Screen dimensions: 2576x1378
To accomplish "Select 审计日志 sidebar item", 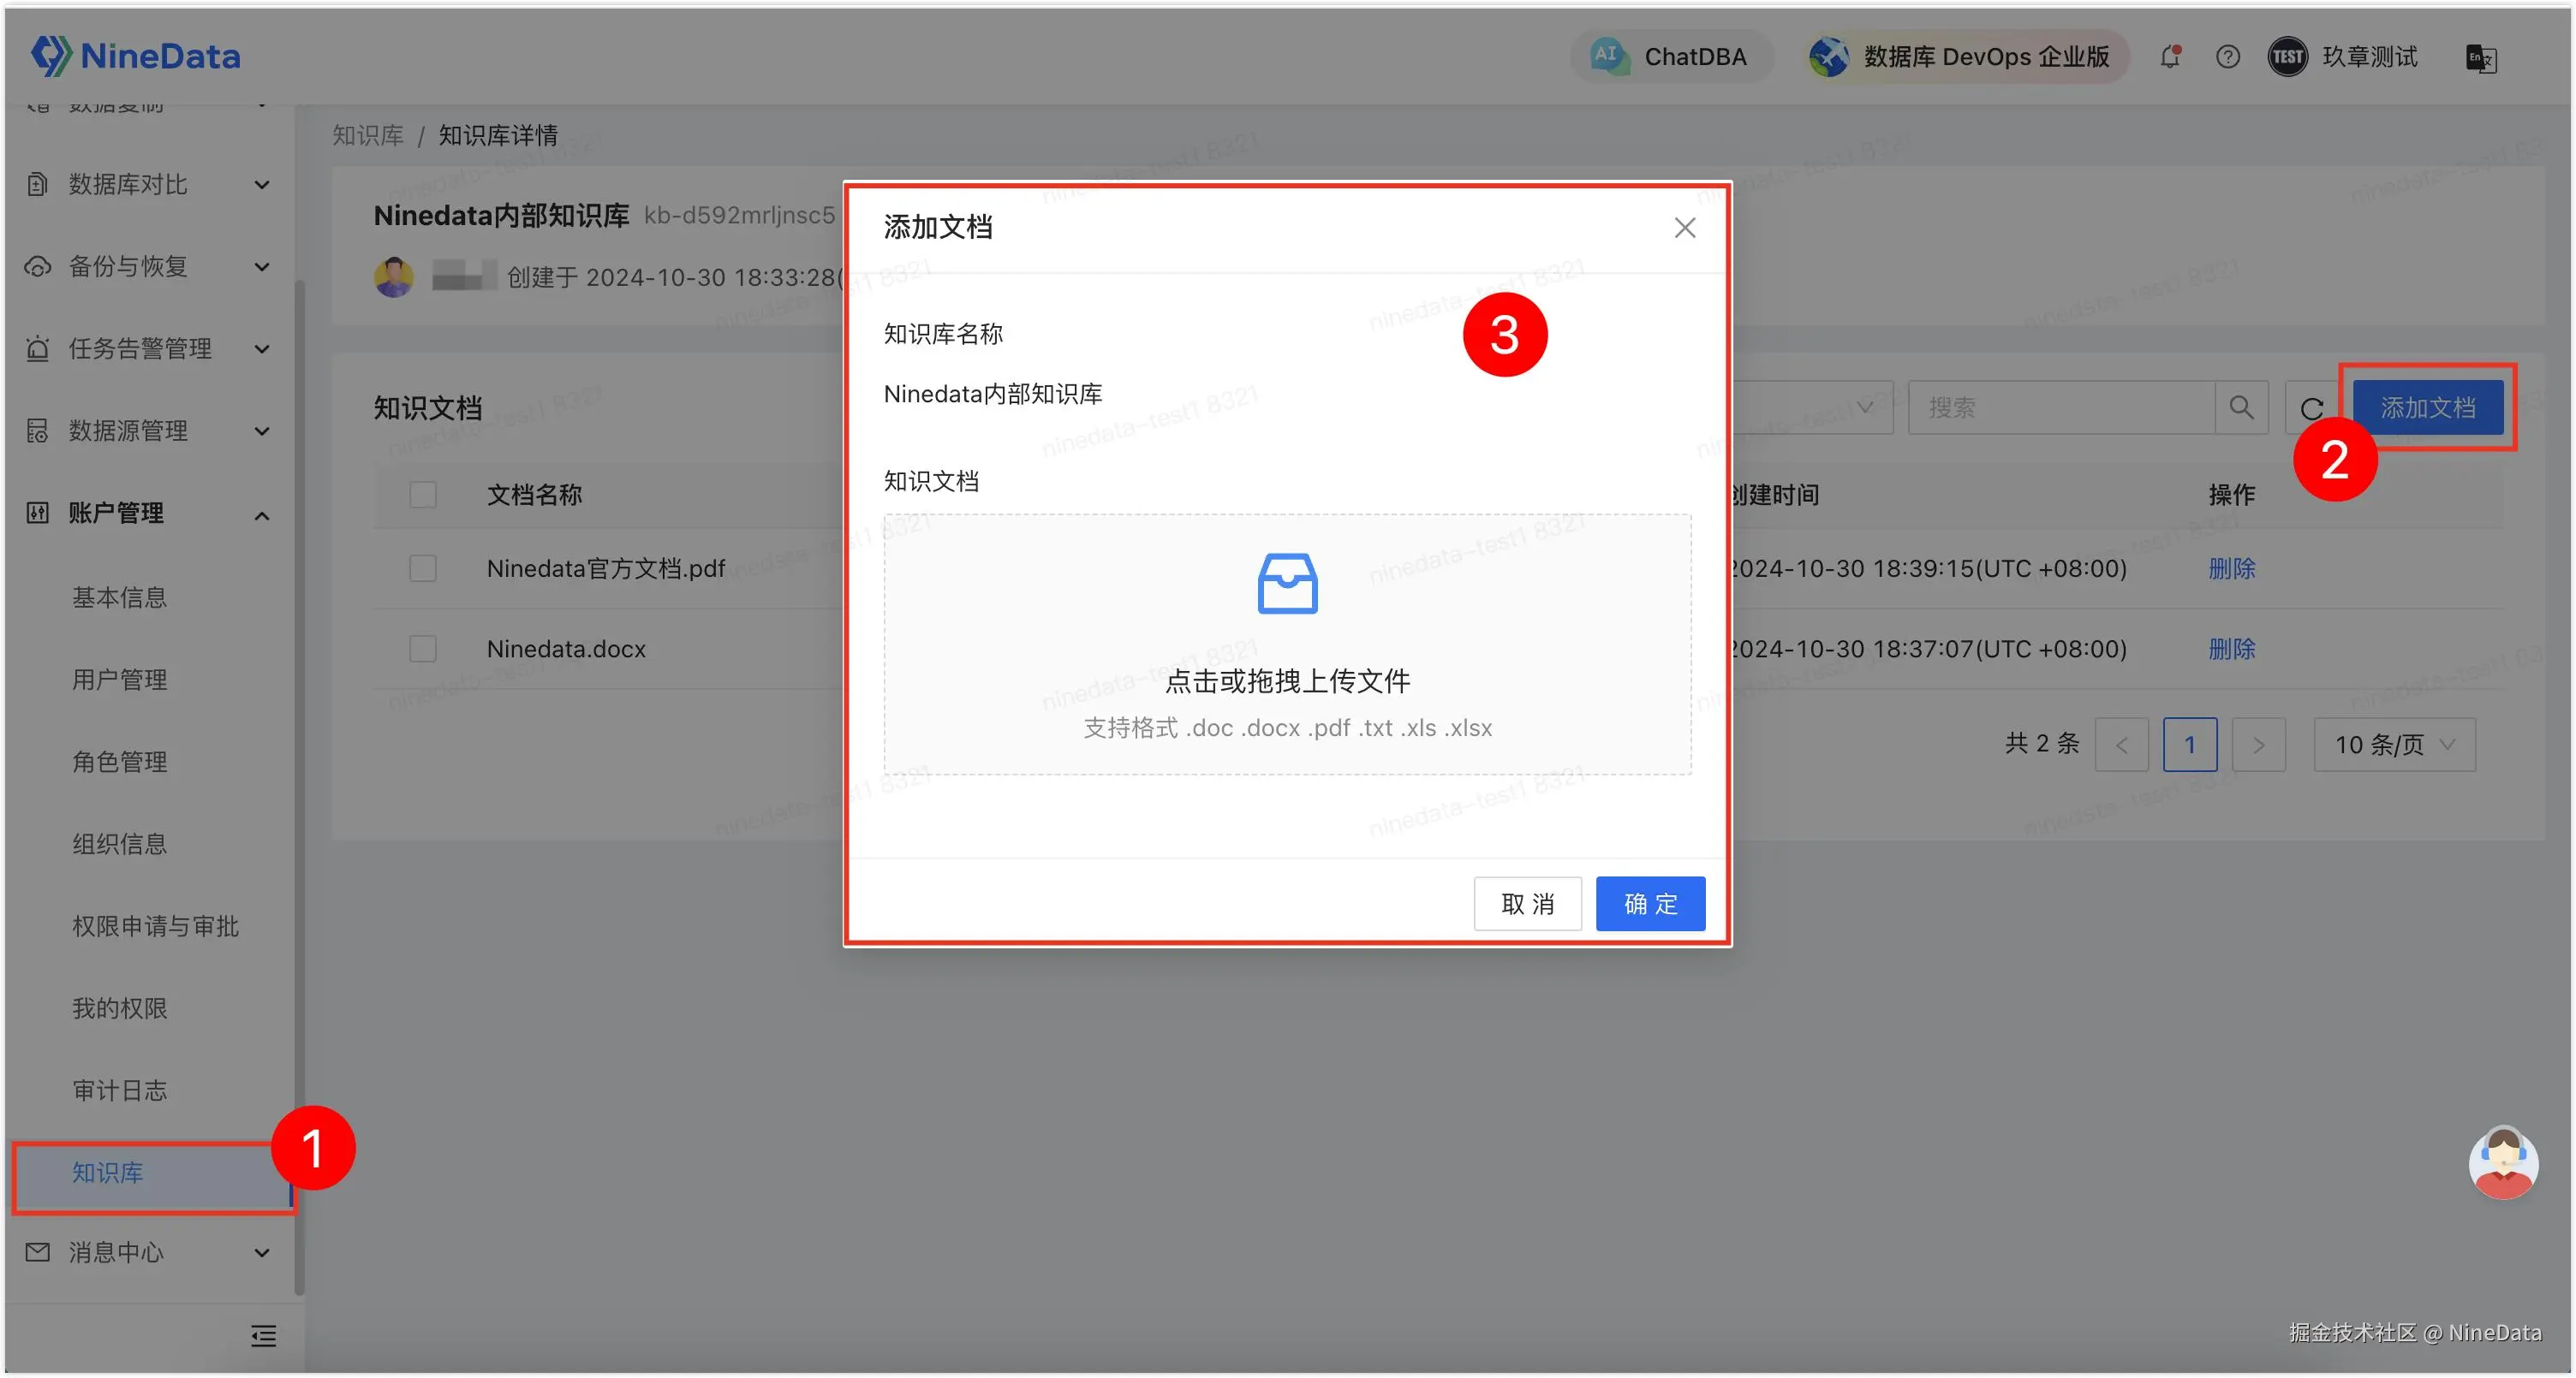I will 120,1090.
